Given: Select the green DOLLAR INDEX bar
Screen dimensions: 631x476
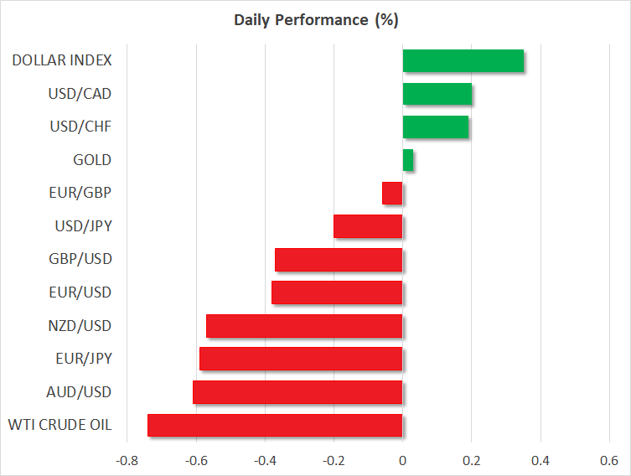Looking at the screenshot, I should pyautogui.click(x=463, y=61).
